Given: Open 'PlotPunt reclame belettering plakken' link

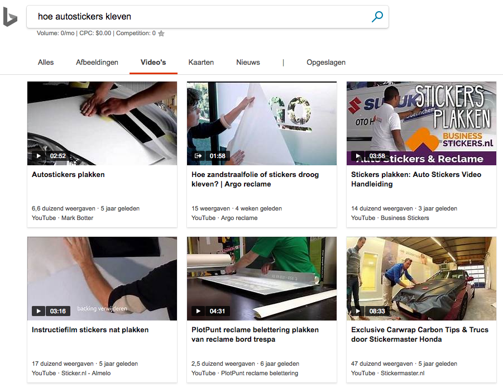Looking at the screenshot, I should click(x=255, y=334).
